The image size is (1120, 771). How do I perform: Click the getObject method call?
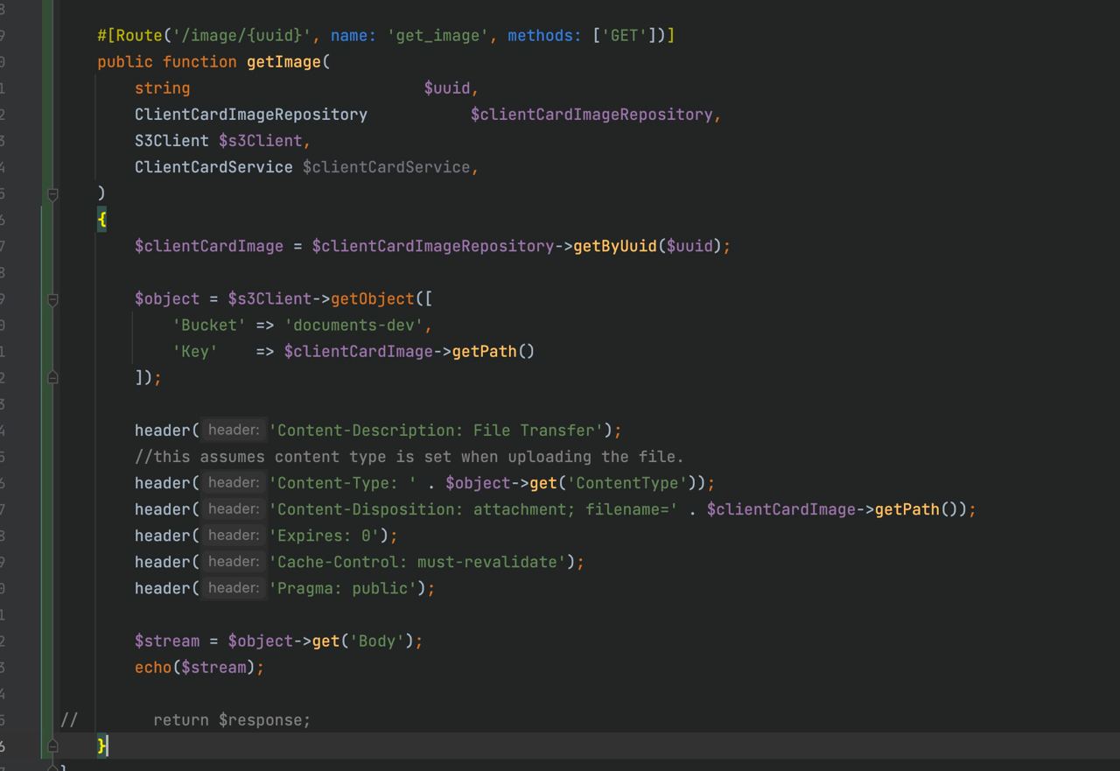point(373,298)
